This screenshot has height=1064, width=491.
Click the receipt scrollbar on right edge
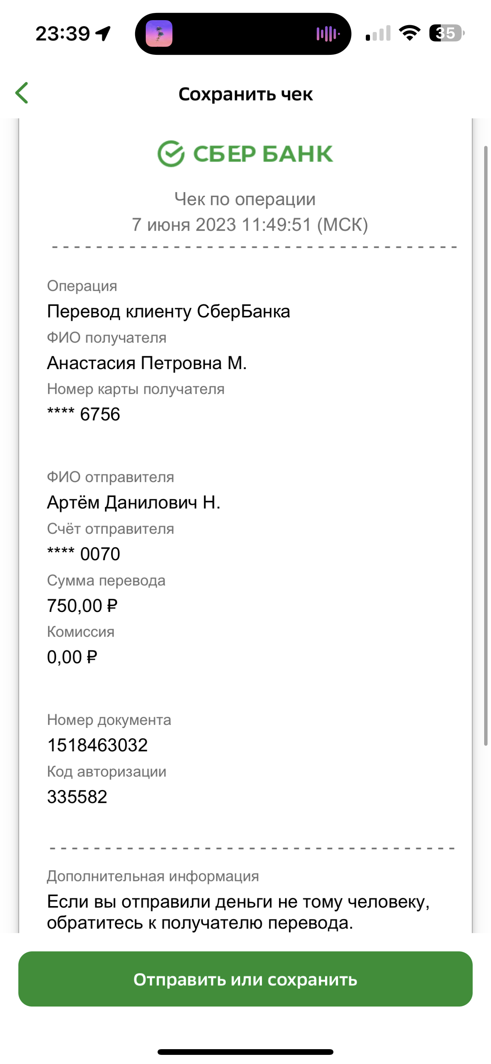486,446
